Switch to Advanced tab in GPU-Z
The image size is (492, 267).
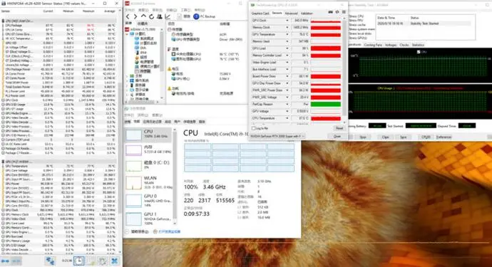point(291,13)
